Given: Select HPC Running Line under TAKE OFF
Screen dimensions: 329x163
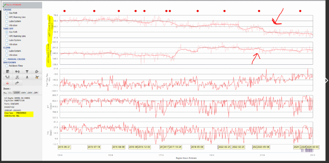Looking at the screenshot, I should point(7,36).
